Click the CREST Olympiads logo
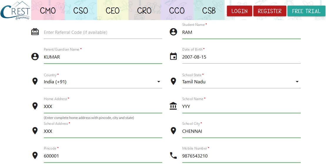This screenshot has height=164, width=326. coord(15,10)
